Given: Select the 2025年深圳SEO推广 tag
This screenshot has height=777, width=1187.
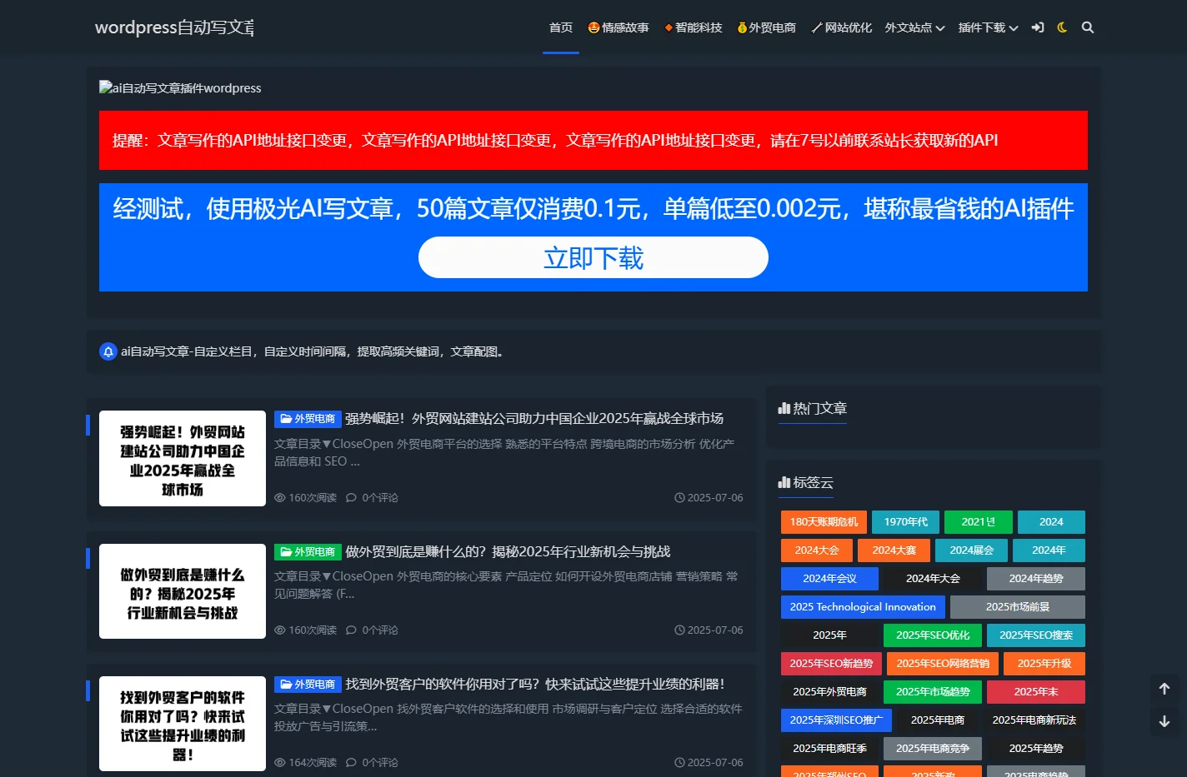Looking at the screenshot, I should coord(836,720).
